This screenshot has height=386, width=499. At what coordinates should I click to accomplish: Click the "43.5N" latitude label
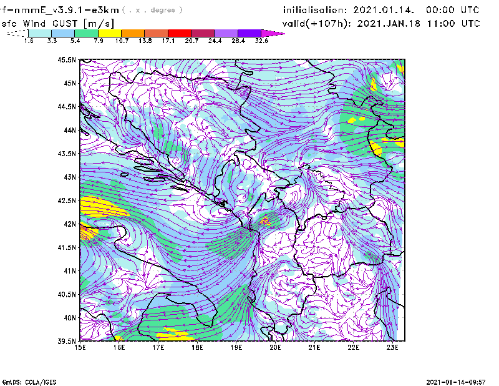tap(67, 154)
